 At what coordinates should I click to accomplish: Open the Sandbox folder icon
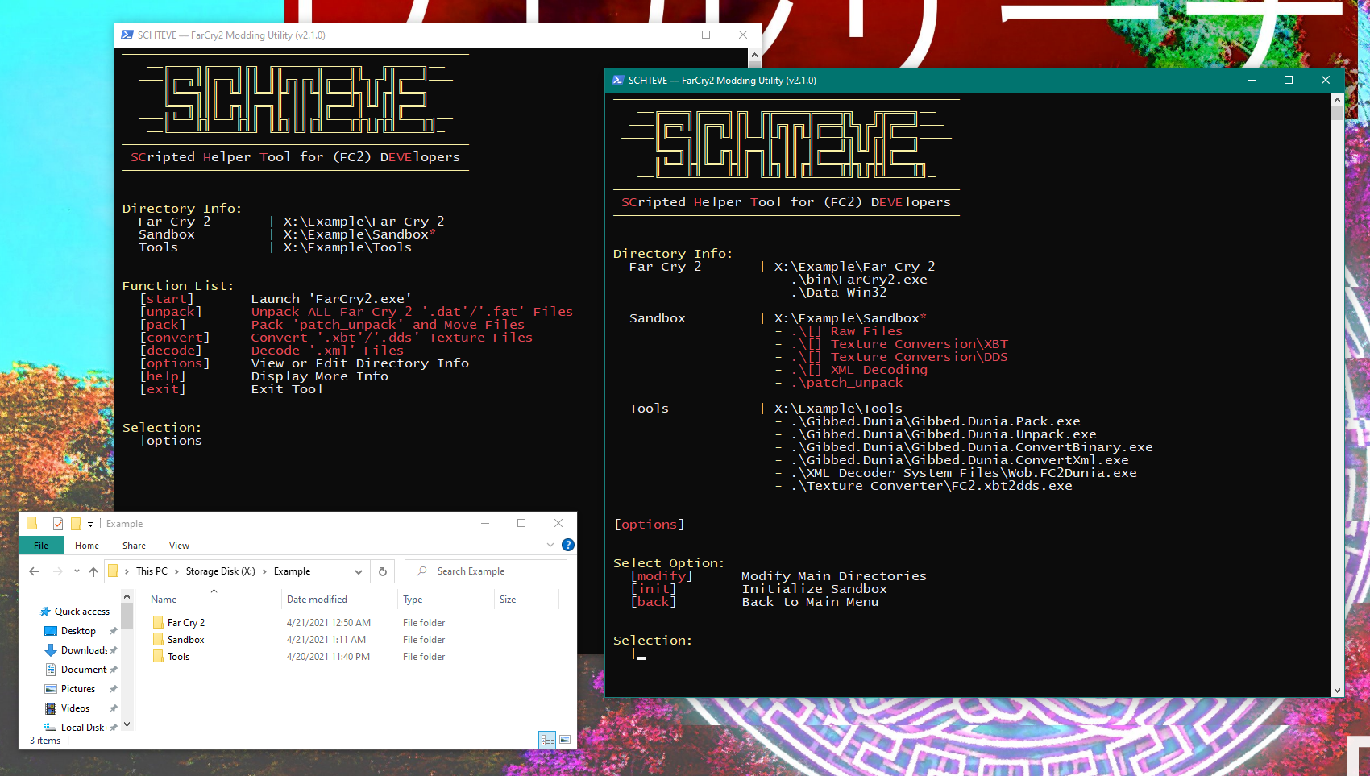pyautogui.click(x=159, y=639)
